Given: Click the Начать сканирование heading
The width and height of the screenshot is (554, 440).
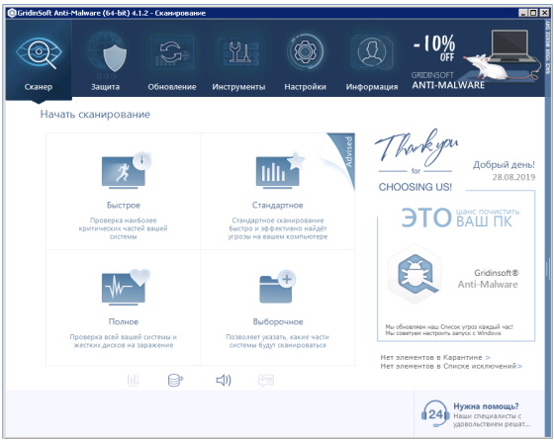Looking at the screenshot, I should (x=95, y=115).
